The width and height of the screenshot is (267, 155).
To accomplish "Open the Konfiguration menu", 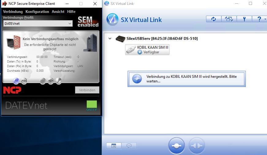I will (37, 12).
